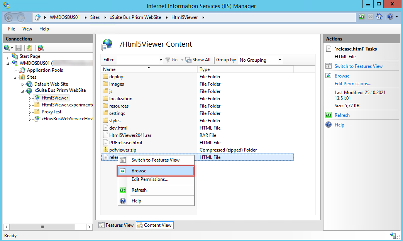Click Edit Permissions link in Actions pane
This screenshot has width=403, height=241.
353,84
